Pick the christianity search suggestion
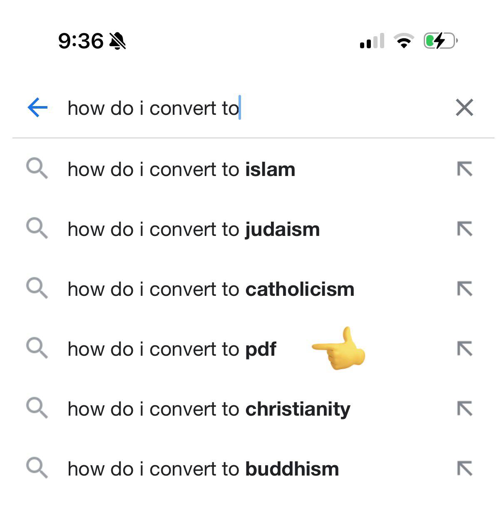The image size is (502, 508). pyautogui.click(x=209, y=409)
